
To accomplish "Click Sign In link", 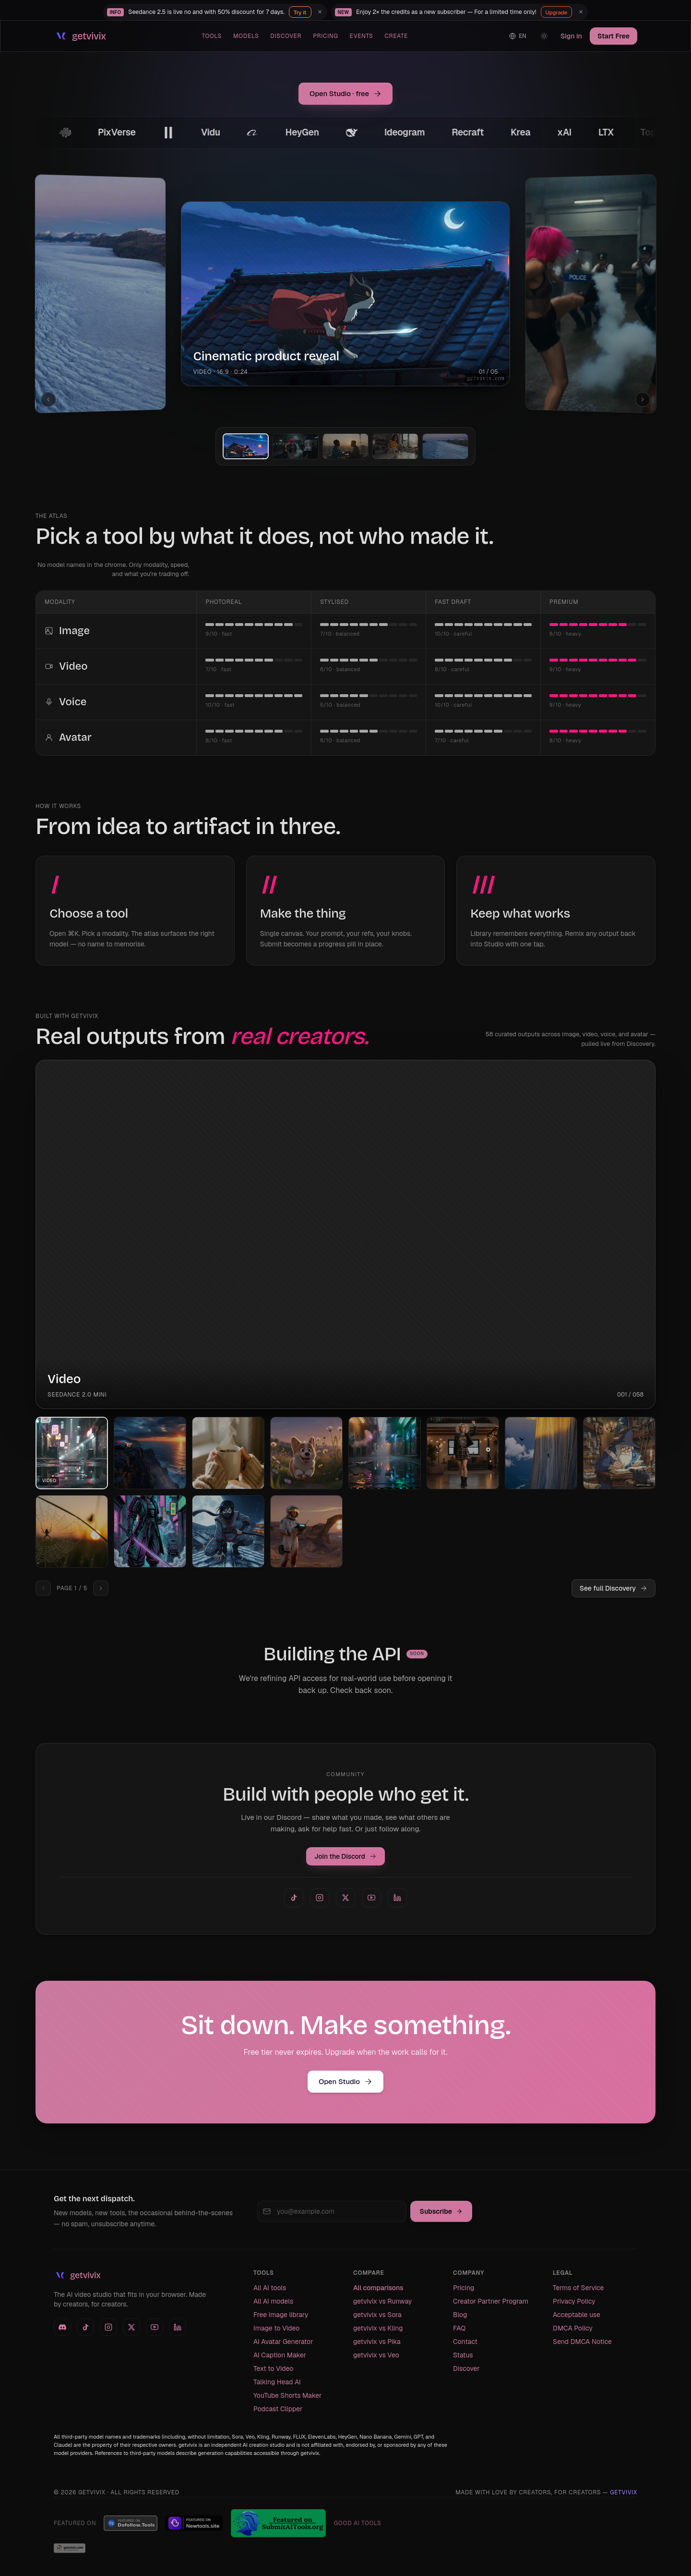I will [x=571, y=36].
